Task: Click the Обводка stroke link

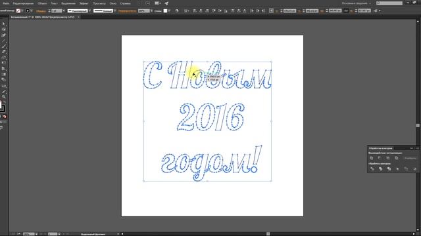Action: click(41, 11)
